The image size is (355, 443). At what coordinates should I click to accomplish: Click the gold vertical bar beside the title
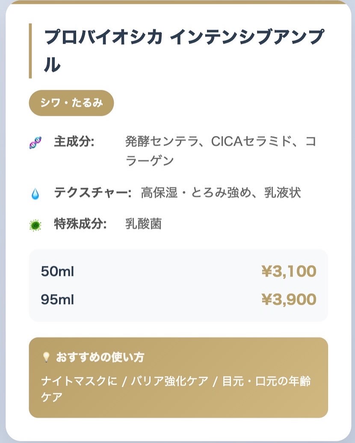tap(30, 51)
